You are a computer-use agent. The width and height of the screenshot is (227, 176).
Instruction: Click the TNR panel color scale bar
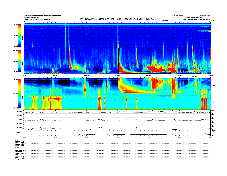pyautogui.click(x=19, y=94)
